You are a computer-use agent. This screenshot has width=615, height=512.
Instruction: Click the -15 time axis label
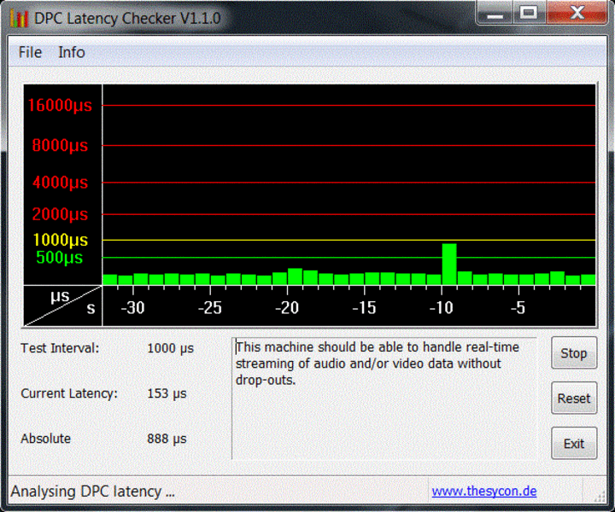[365, 308]
